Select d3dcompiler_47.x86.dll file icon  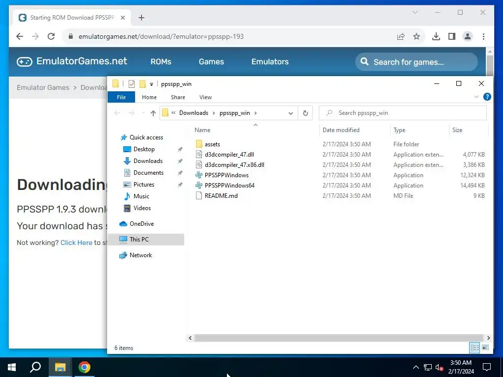199,164
